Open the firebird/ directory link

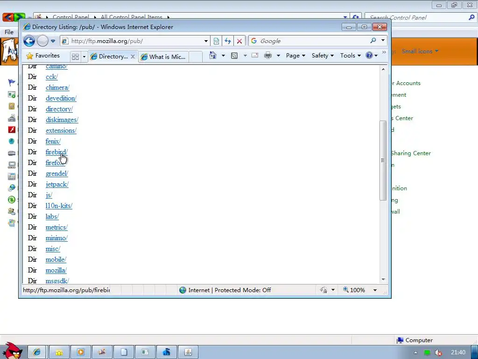[56, 152]
